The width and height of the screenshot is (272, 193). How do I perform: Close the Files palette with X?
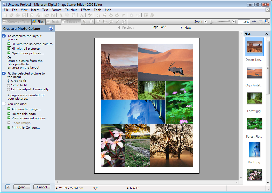(x=267, y=34)
